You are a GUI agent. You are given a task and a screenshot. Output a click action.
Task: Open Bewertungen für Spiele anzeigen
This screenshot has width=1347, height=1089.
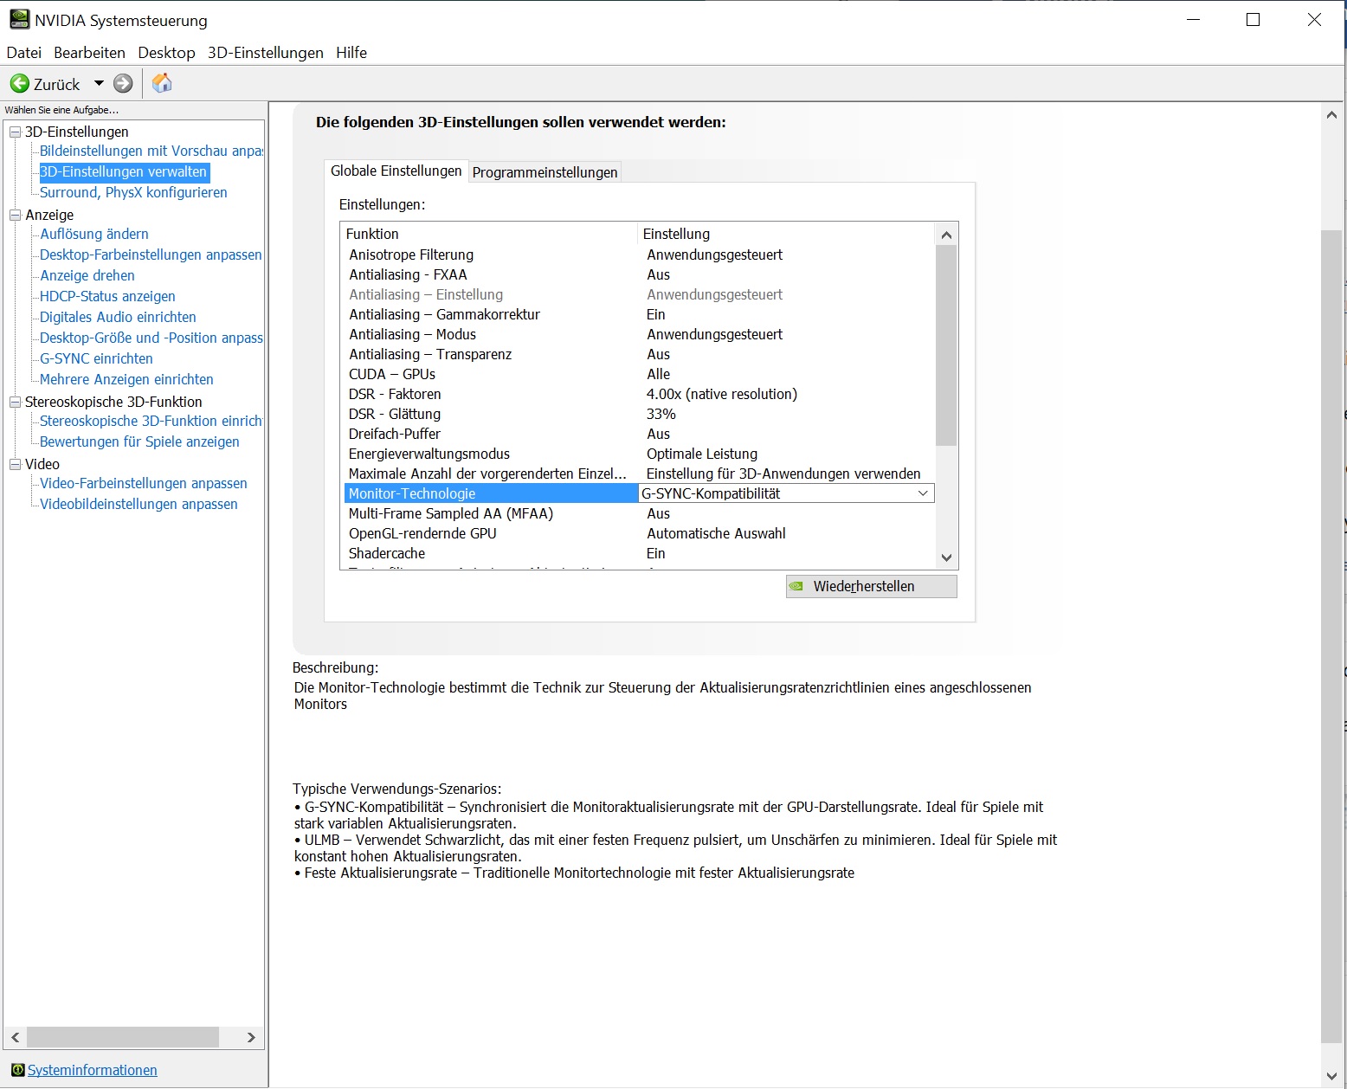139,441
